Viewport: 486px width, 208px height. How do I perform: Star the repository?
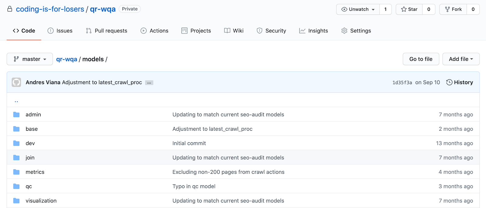[x=409, y=9]
